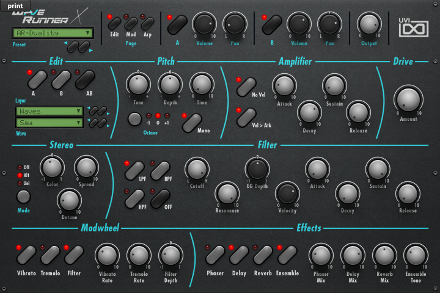Open the Waves category dropdown

[x=50, y=111]
